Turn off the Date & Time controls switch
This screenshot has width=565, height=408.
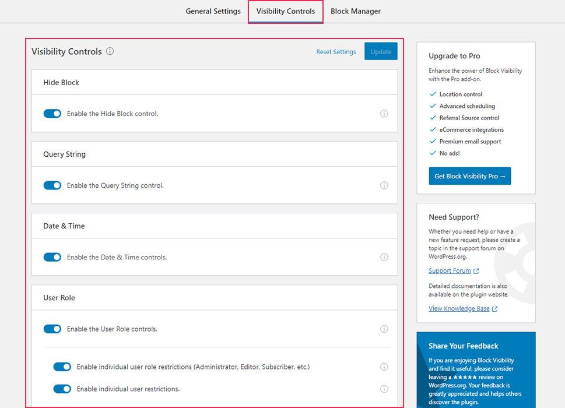coord(52,257)
